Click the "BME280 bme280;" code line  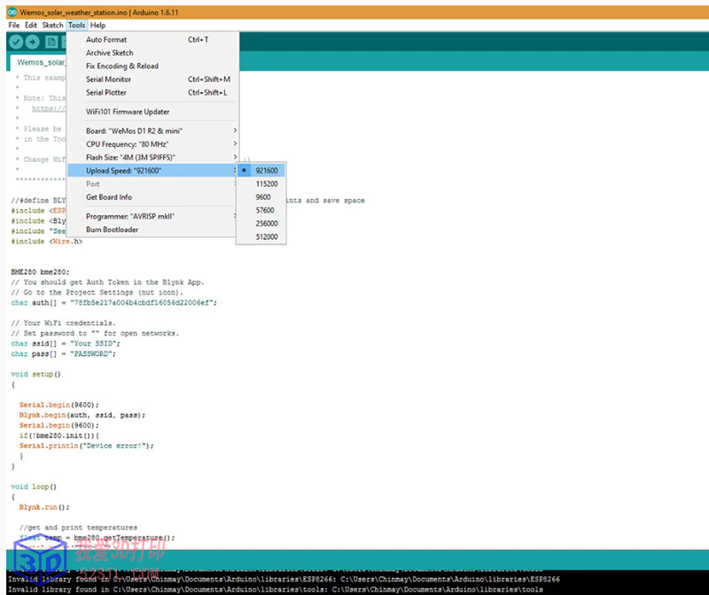[x=40, y=272]
